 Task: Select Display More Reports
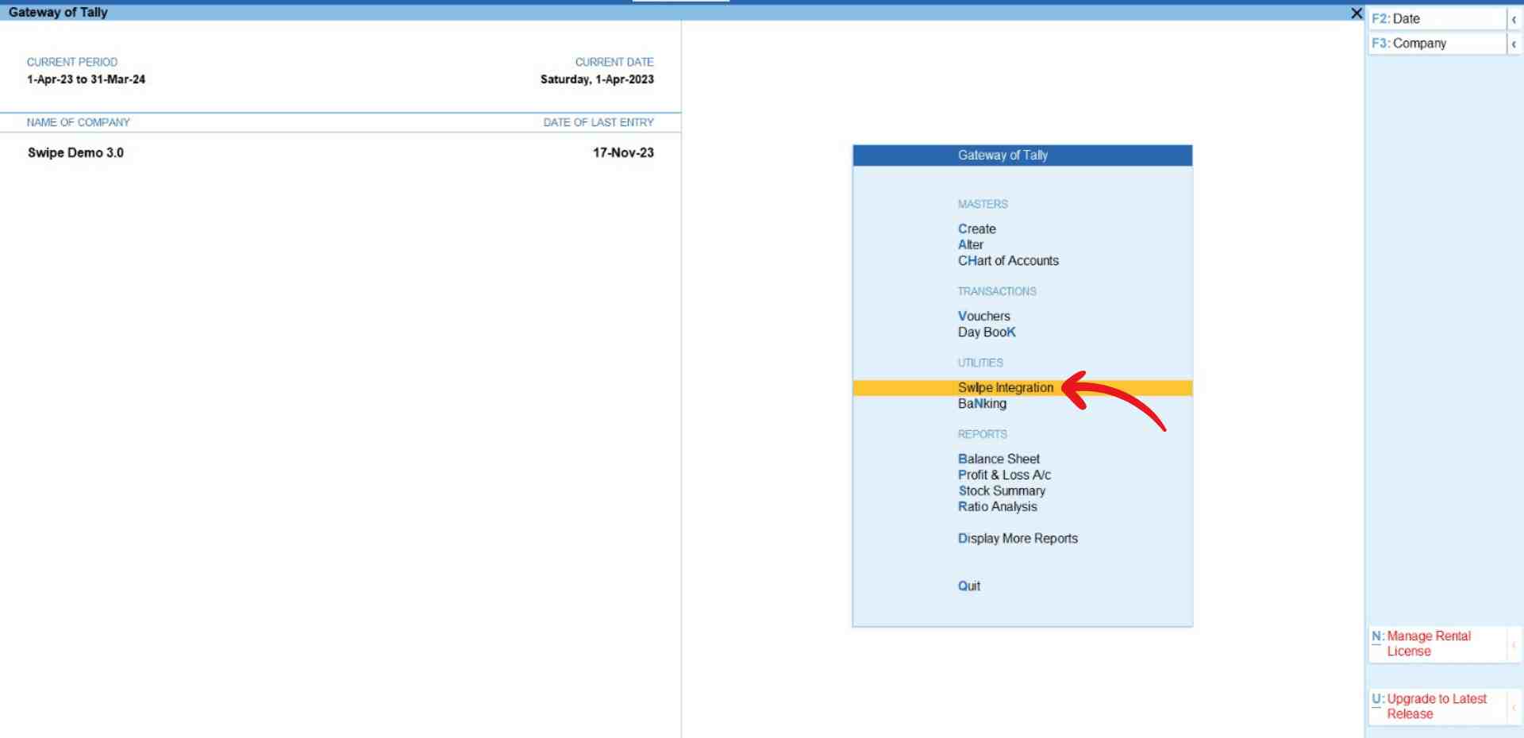tap(1018, 538)
